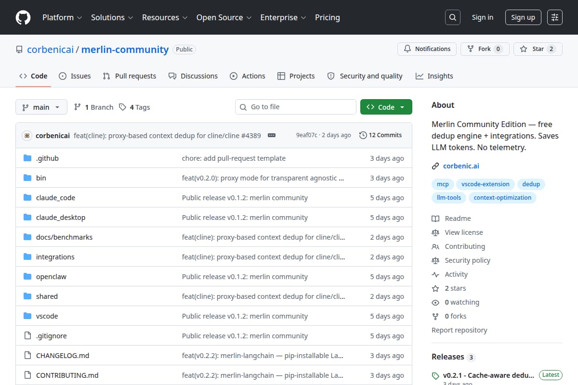
Task: Click the star icon beside 2 stars
Action: pos(435,288)
